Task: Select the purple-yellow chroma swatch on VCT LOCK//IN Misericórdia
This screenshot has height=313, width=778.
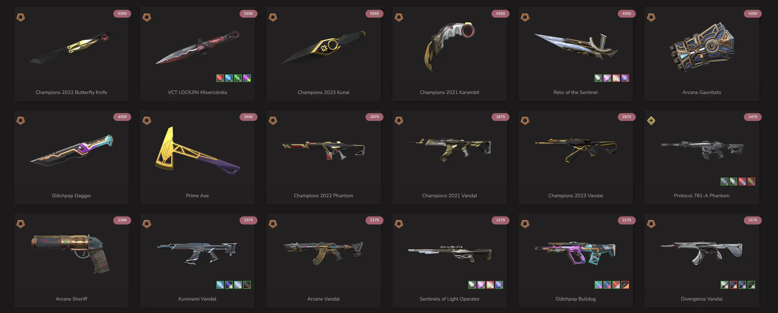Action: (247, 78)
